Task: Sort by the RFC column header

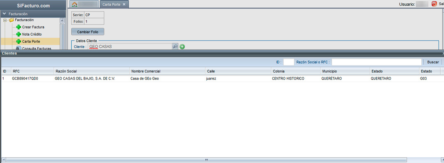Action: tap(33, 71)
